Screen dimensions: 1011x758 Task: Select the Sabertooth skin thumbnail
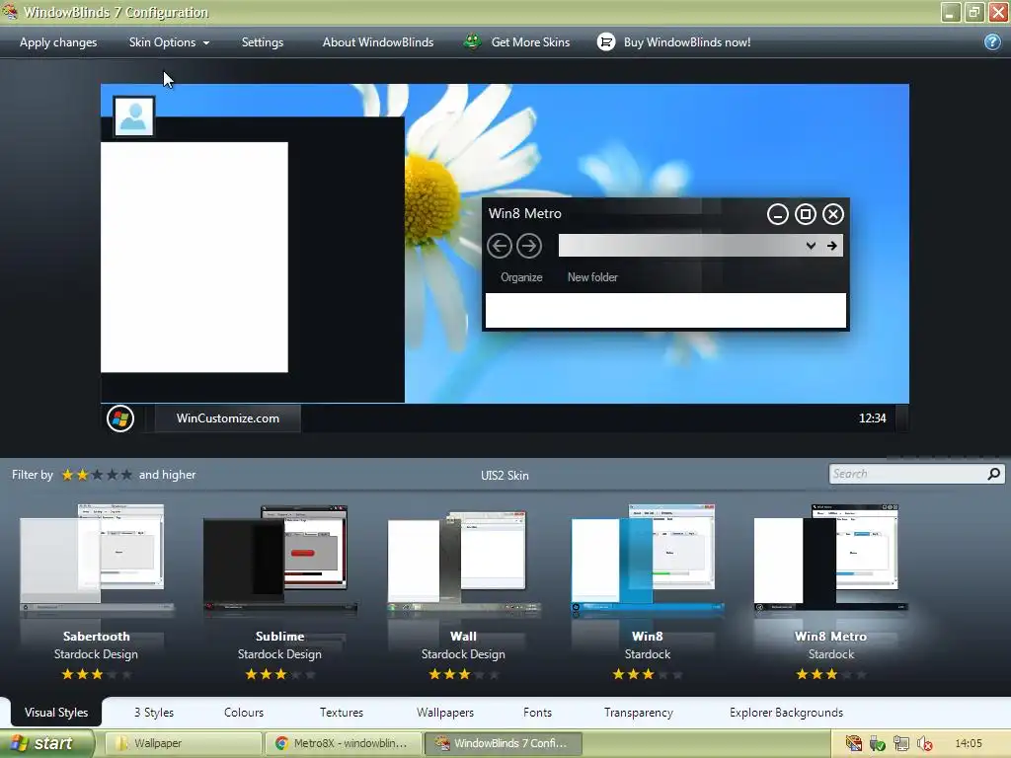click(96, 559)
